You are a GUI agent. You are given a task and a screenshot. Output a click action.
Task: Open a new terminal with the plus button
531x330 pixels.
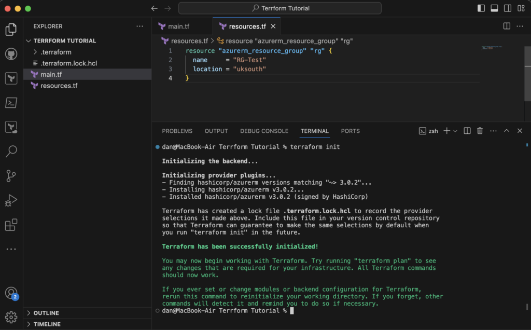[446, 131]
